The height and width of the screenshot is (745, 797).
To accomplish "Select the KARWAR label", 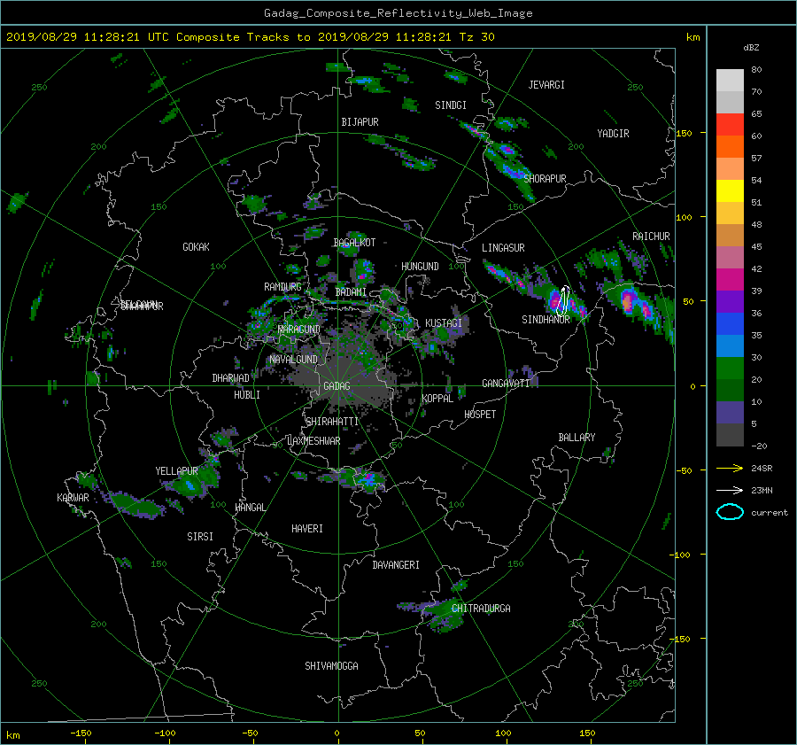I will pyautogui.click(x=73, y=498).
